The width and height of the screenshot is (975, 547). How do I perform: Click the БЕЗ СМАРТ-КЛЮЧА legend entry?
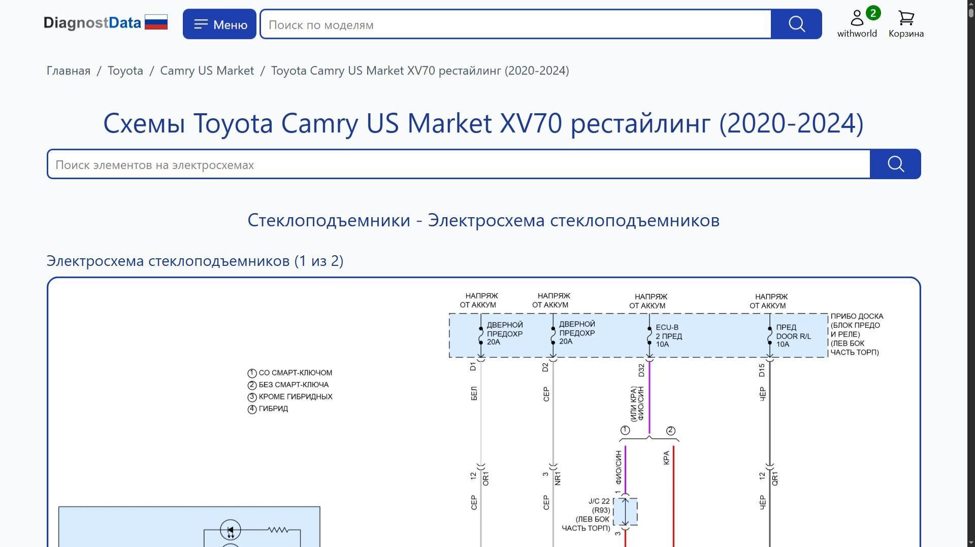[x=288, y=385]
